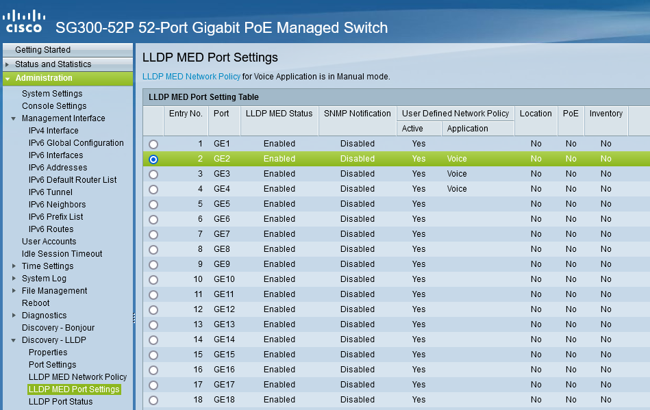The width and height of the screenshot is (650, 410).
Task: Expand the Diagnostics arrow
Action: [14, 315]
